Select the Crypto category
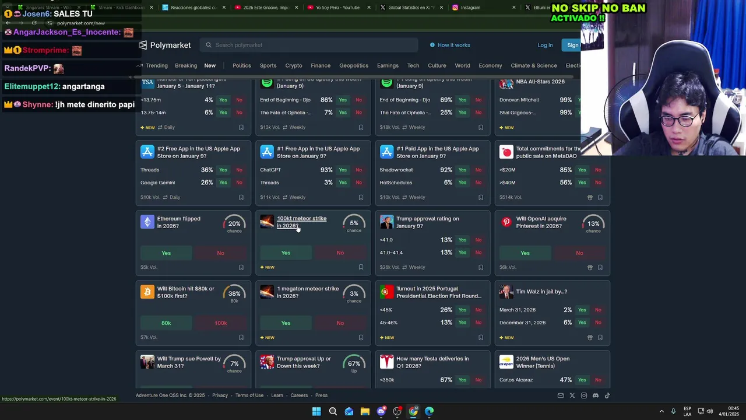The width and height of the screenshot is (746, 420). click(x=294, y=65)
